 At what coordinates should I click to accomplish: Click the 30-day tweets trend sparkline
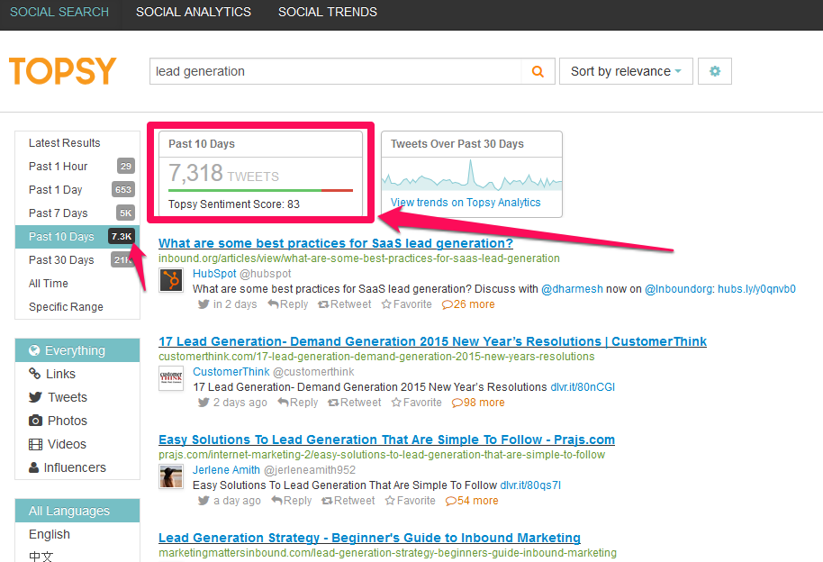(471, 175)
